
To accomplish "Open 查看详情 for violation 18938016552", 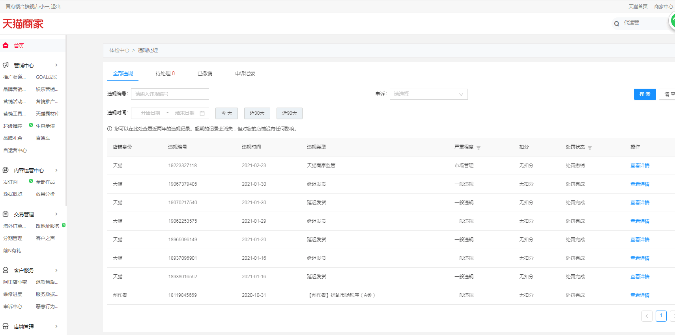I will 639,277.
